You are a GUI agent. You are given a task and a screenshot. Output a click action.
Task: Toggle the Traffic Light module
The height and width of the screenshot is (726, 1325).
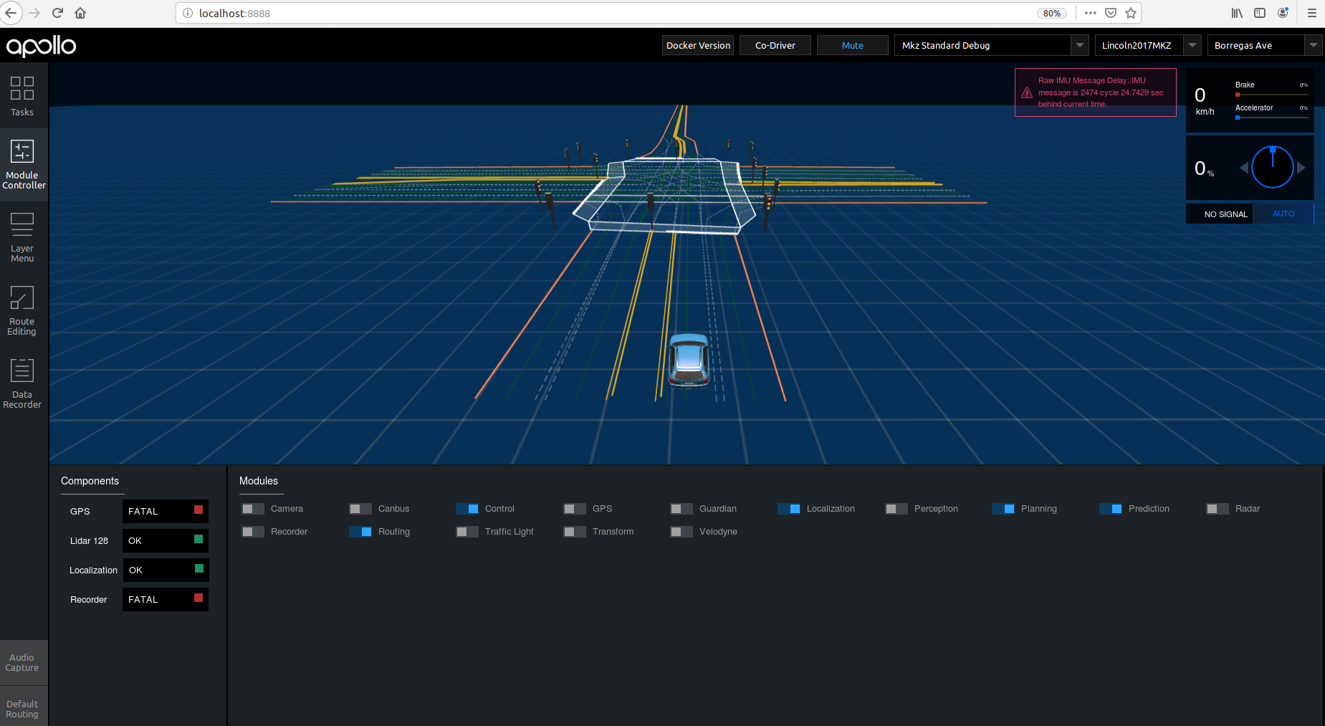pos(467,532)
